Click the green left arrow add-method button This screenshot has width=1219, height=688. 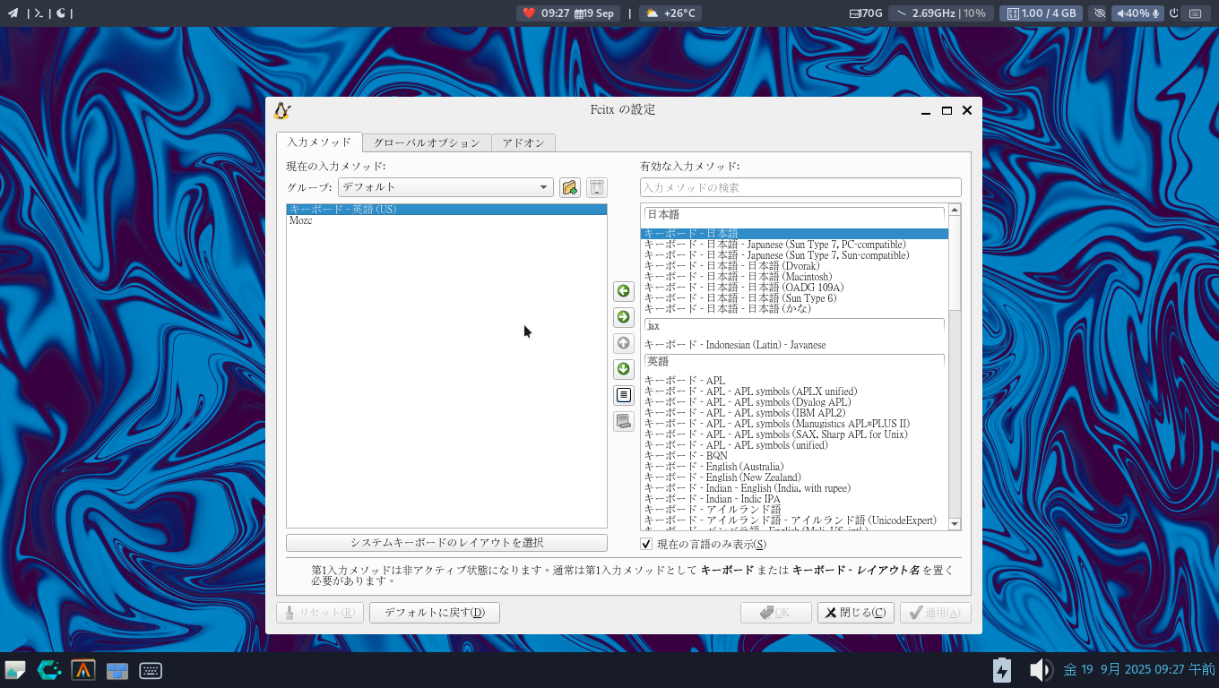coord(624,291)
